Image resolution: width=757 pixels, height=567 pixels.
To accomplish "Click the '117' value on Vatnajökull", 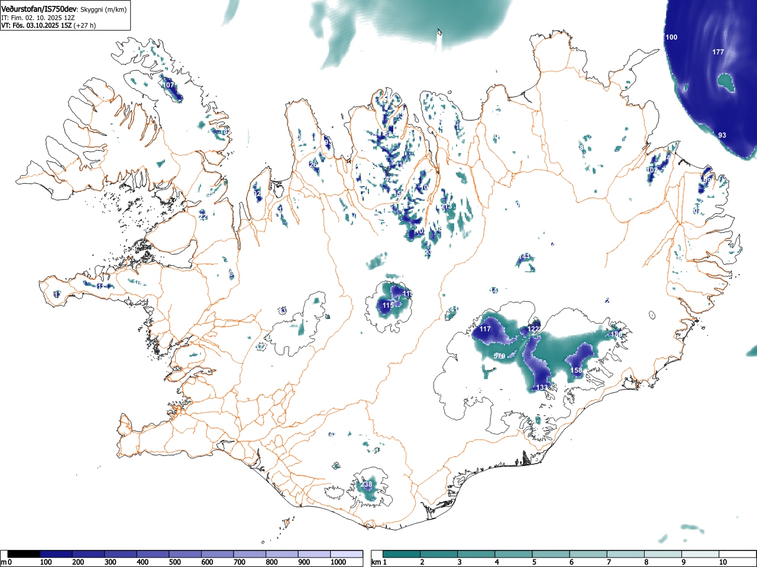I will 485,329.
